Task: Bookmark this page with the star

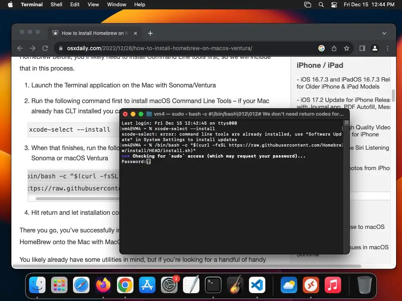Action: [x=347, y=48]
